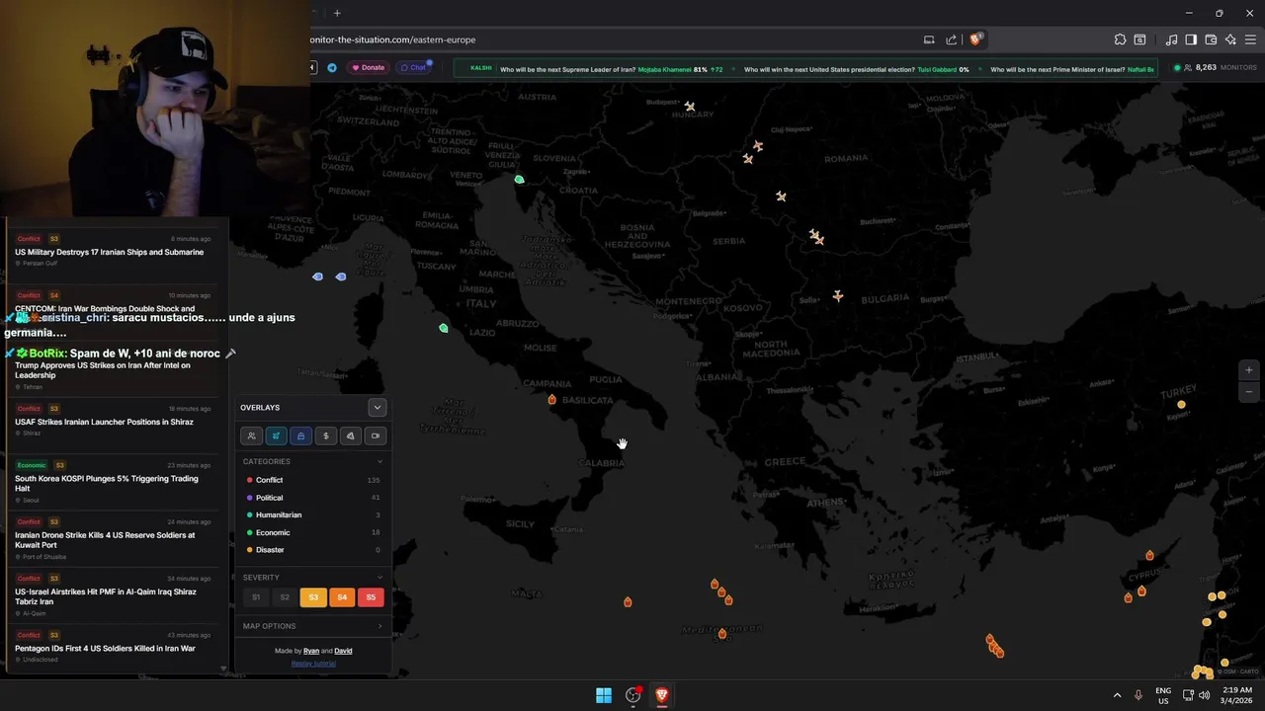The image size is (1265, 711).
Task: Open the Chat button
Action: pyautogui.click(x=413, y=67)
